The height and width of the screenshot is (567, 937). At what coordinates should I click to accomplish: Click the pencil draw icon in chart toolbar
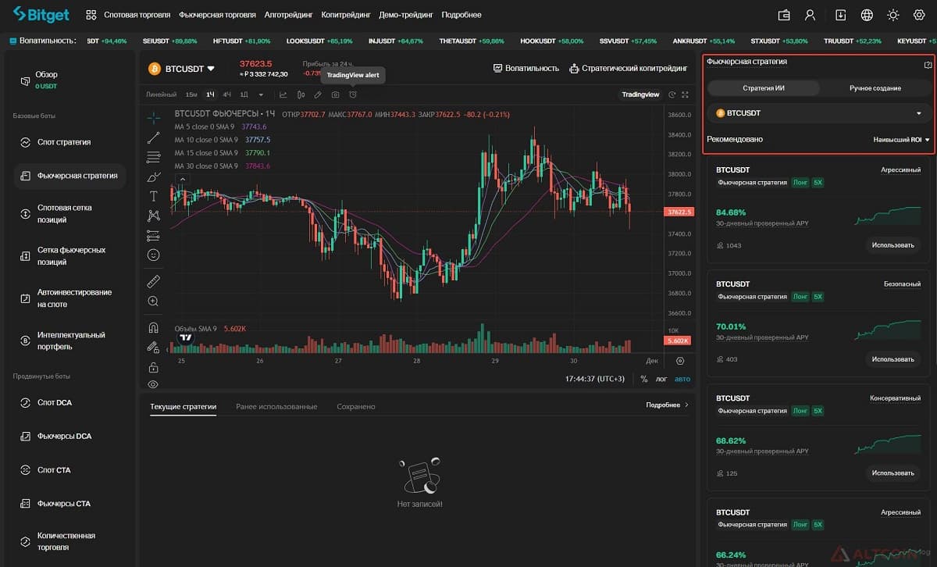pos(318,94)
